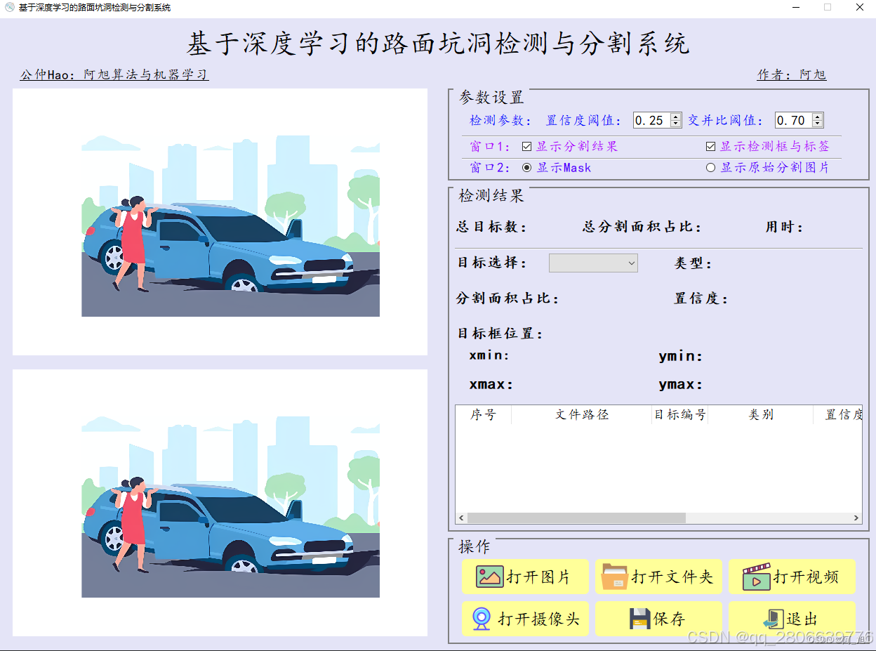Click the application icon in the title bar

coord(10,8)
